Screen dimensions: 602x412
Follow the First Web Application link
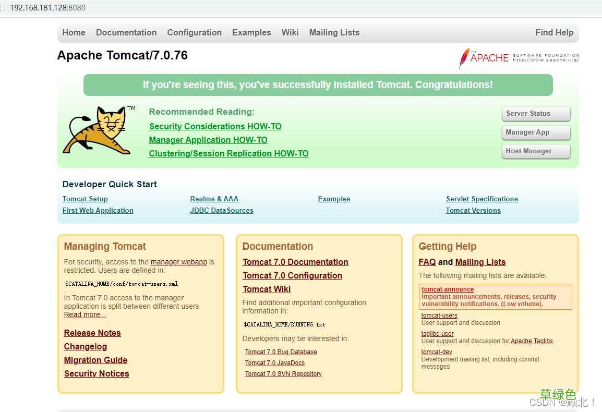coord(98,210)
